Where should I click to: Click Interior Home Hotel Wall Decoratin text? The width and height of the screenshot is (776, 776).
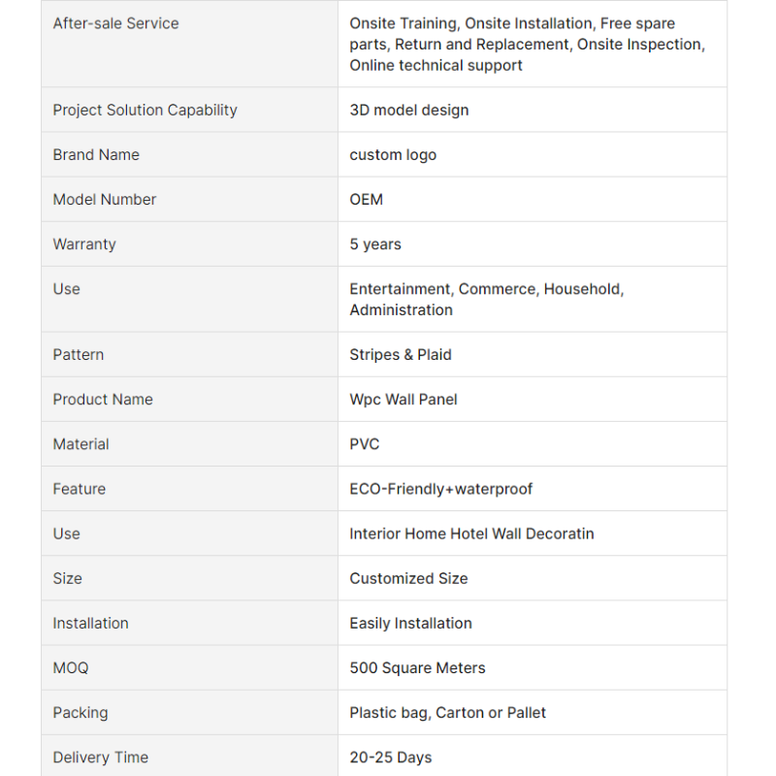tap(471, 533)
